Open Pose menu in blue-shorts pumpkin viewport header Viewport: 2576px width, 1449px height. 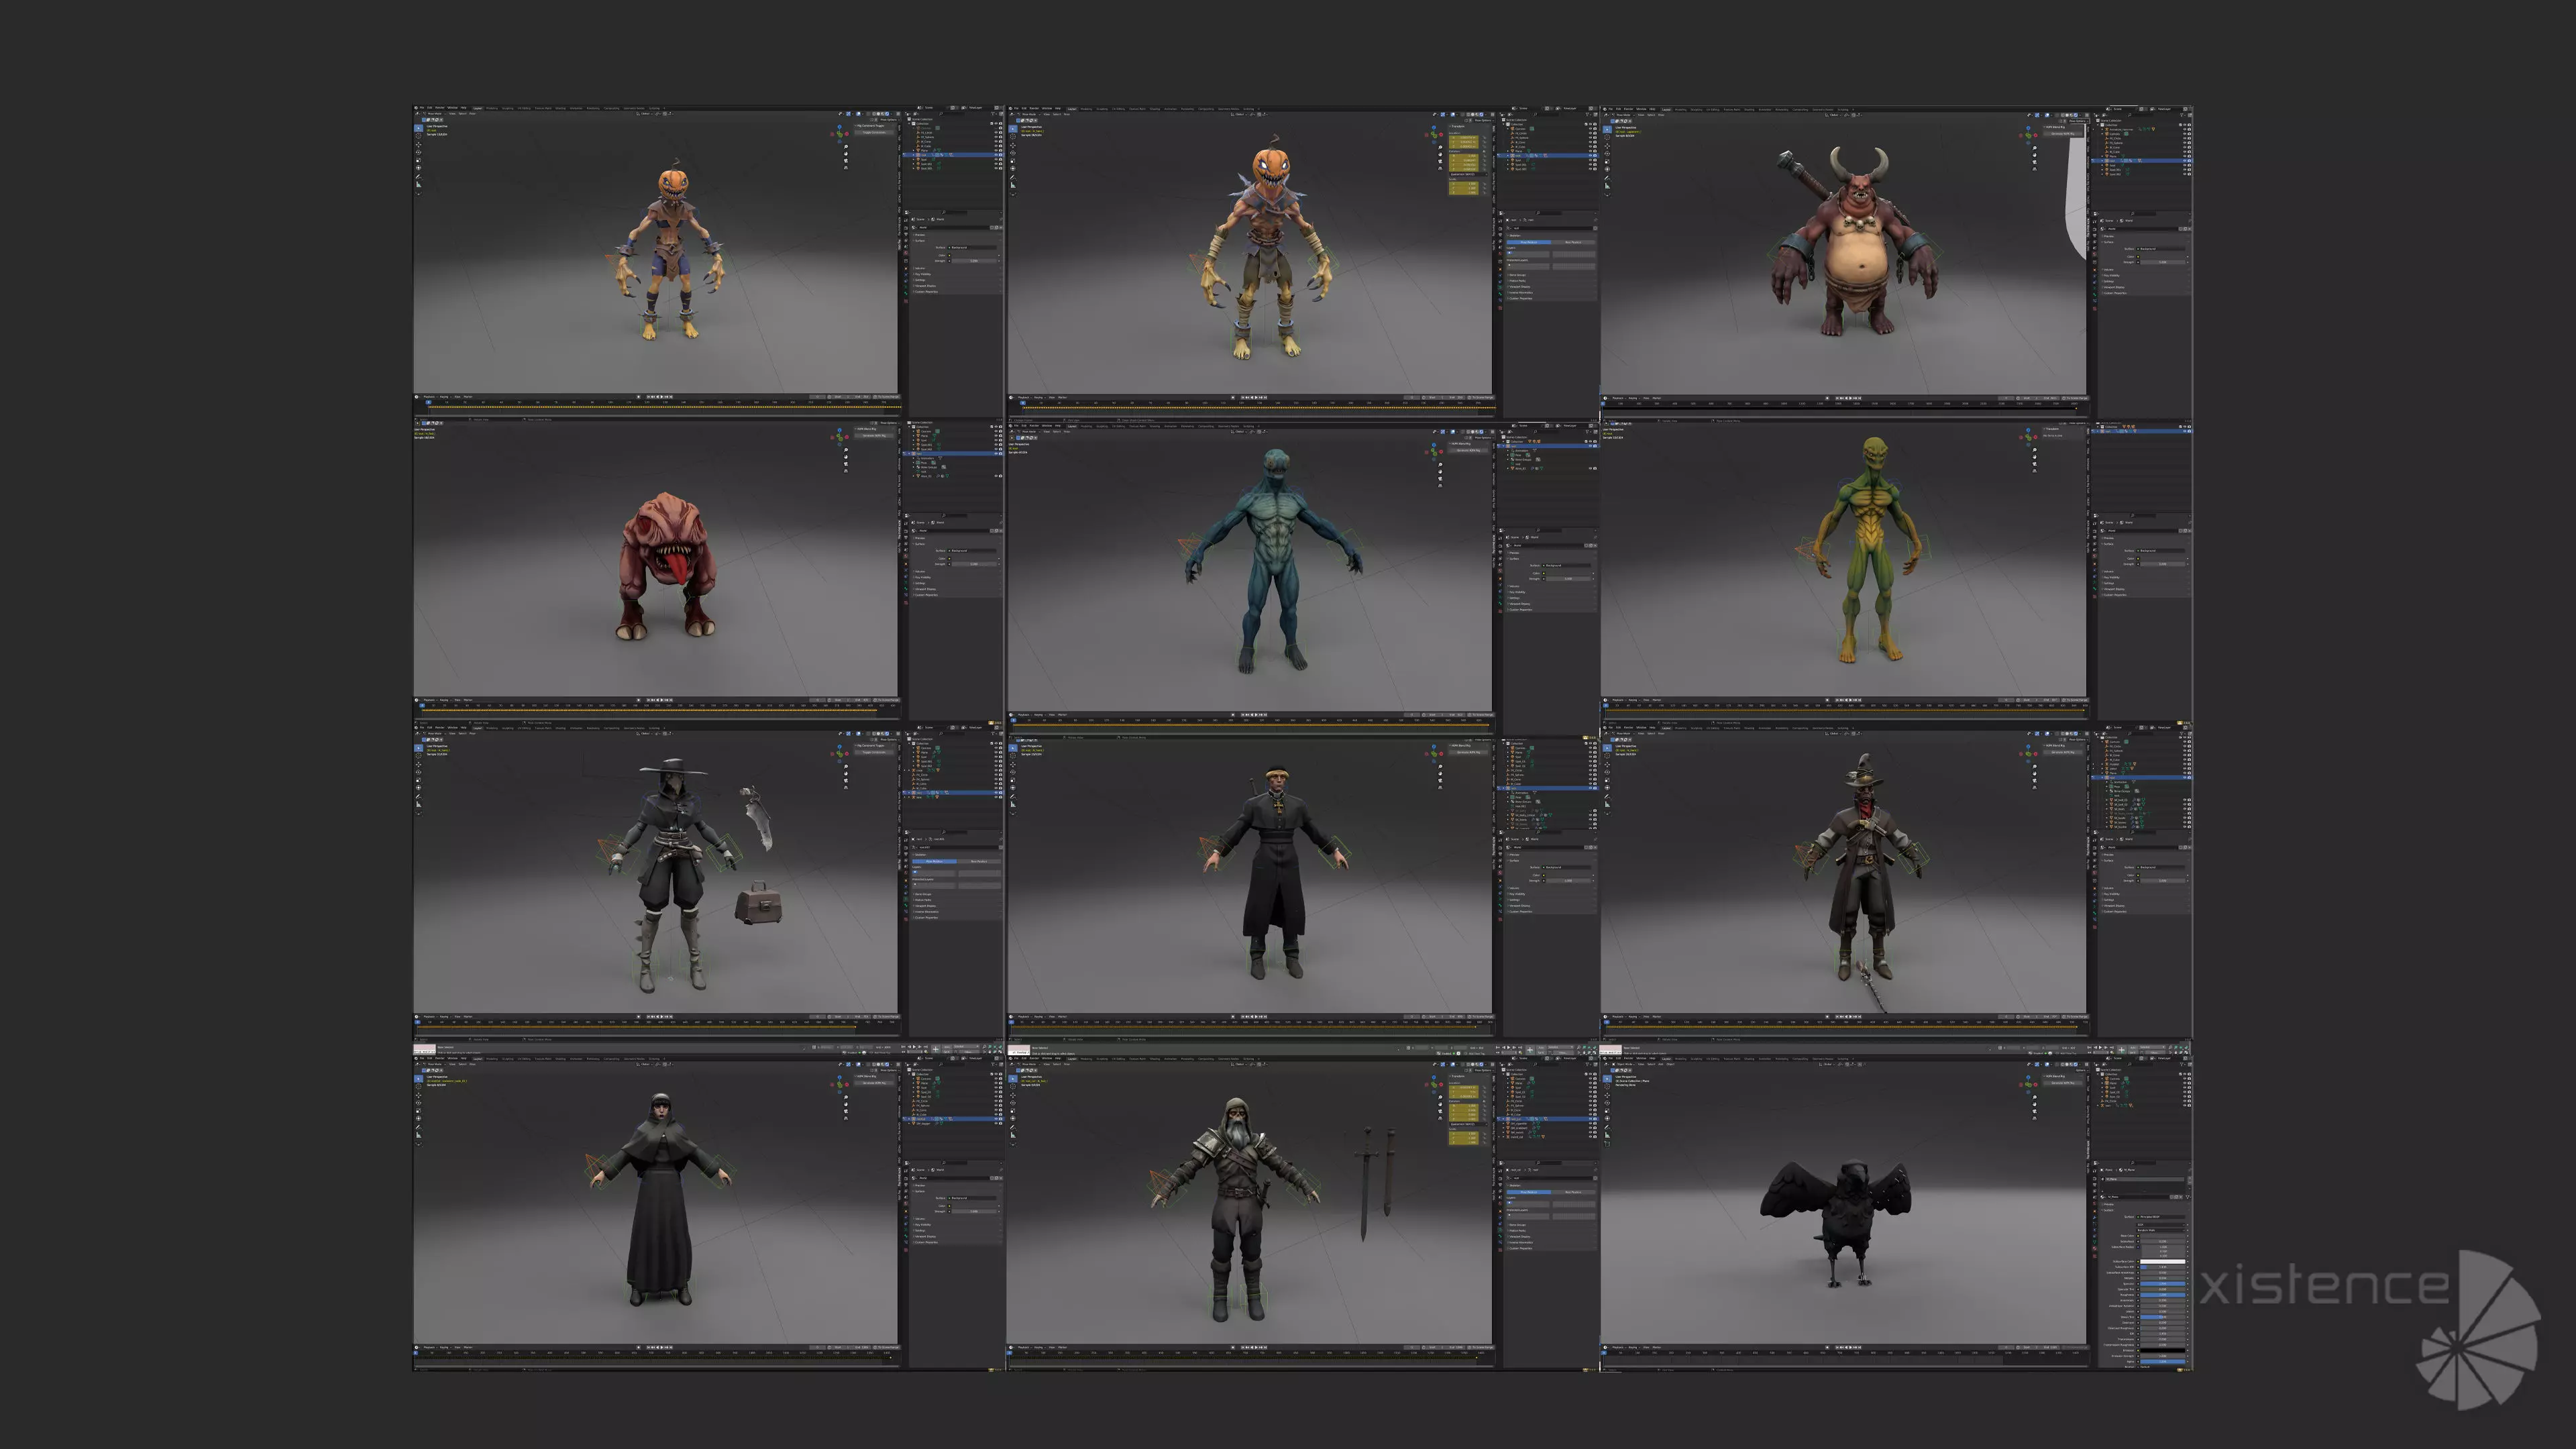tap(473, 114)
